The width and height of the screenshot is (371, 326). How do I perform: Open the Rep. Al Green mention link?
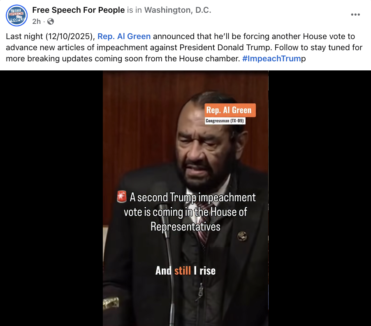124,36
